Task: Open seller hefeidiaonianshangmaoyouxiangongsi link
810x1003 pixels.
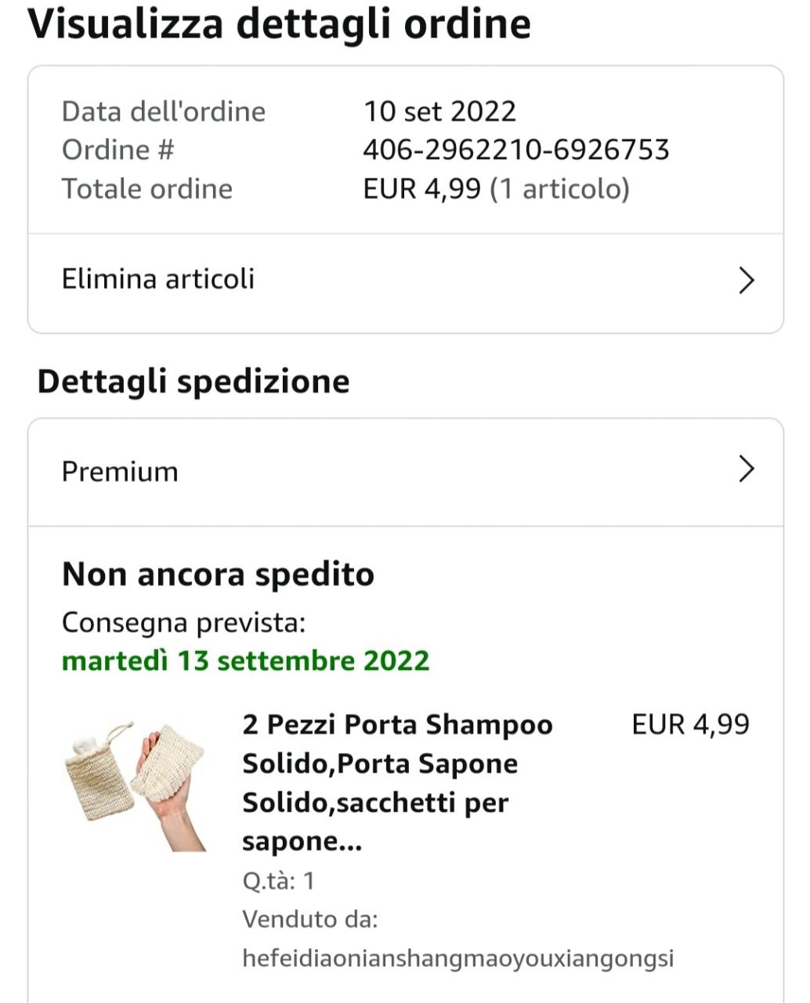Action: [x=457, y=958]
